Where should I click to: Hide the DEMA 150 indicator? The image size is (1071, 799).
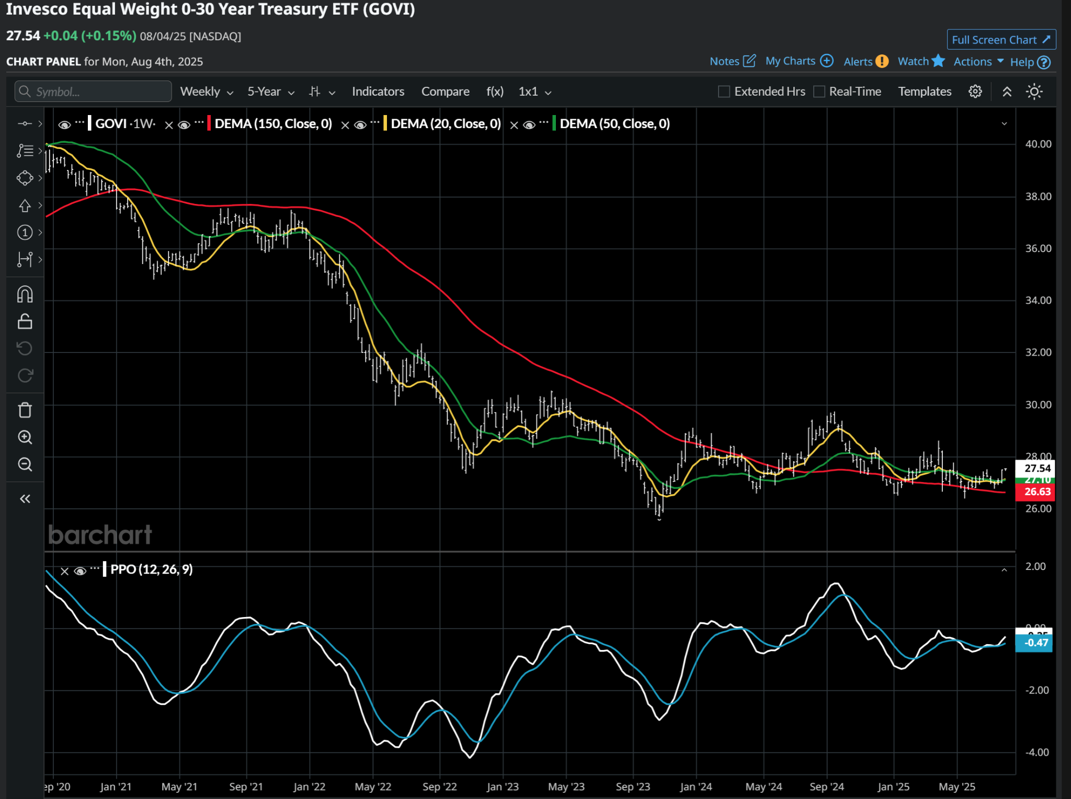click(184, 124)
